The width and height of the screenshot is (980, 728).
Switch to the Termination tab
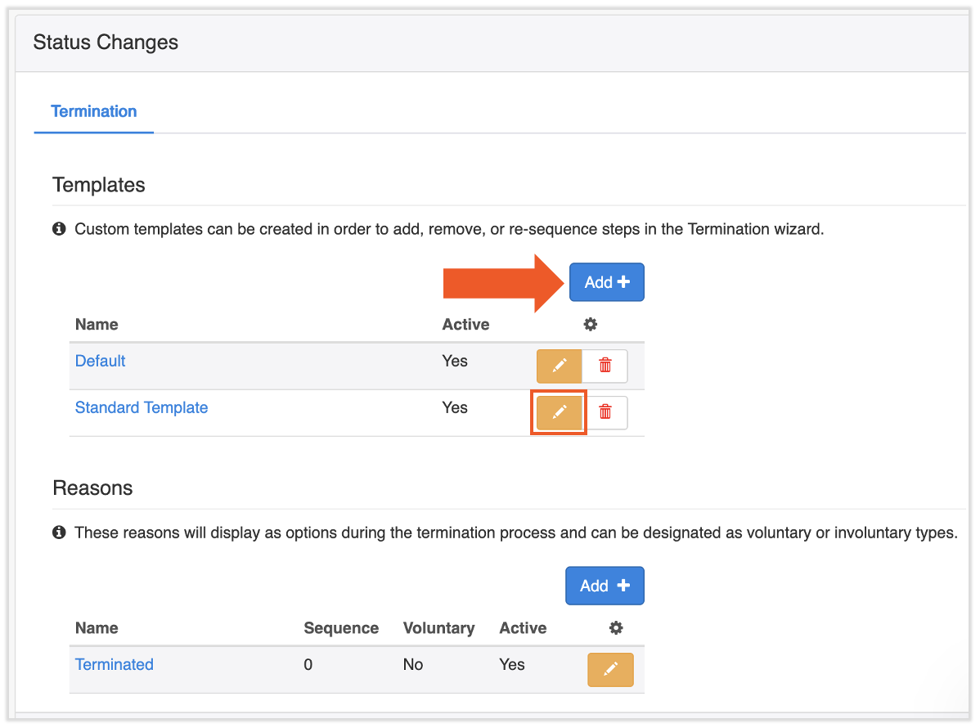click(93, 111)
